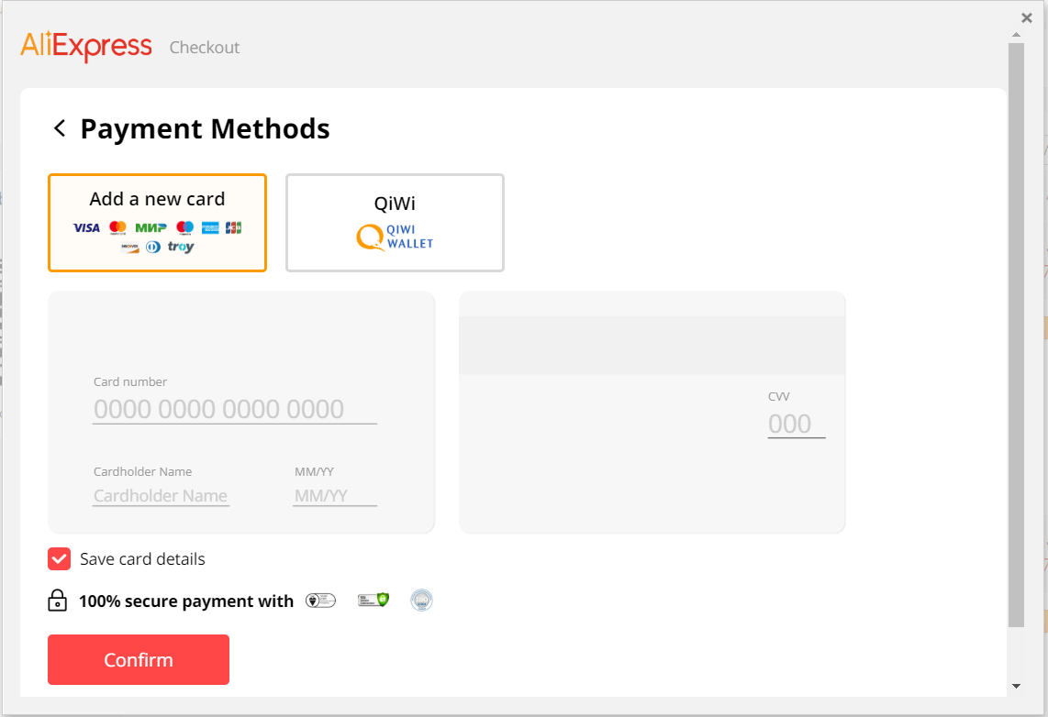Focus the Cardholder Name input field
The image size is (1048, 717).
(x=162, y=495)
